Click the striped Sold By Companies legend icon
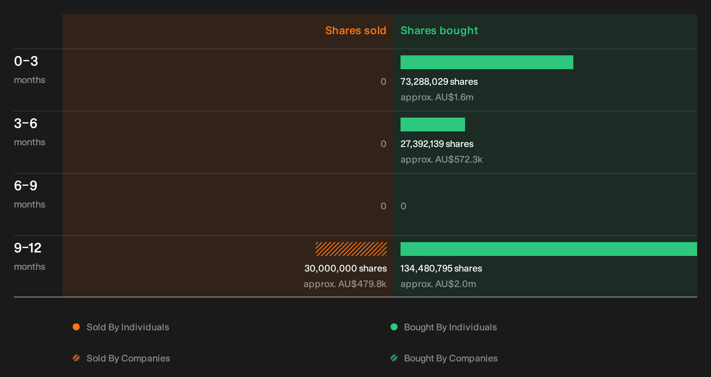The height and width of the screenshot is (377, 711). tap(76, 358)
